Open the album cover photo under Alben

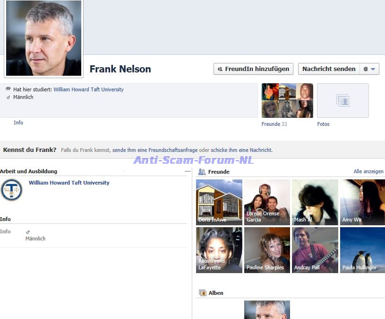(267, 310)
